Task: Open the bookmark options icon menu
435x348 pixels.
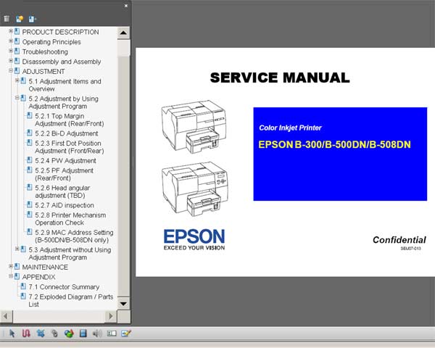Action: tap(32, 19)
